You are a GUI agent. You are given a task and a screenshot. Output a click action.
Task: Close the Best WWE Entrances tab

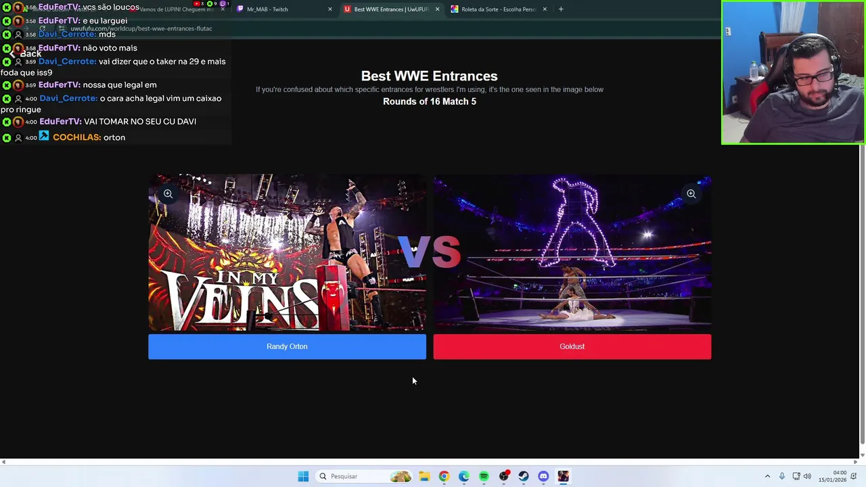click(437, 9)
